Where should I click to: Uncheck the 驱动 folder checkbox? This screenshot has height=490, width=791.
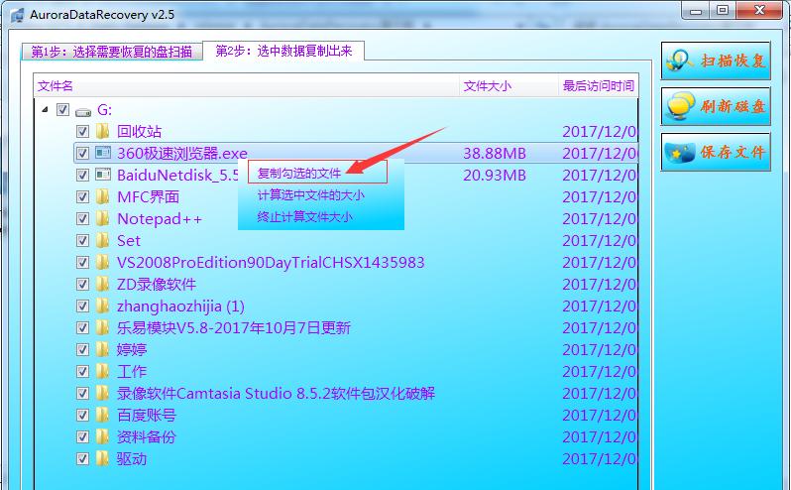click(x=82, y=458)
